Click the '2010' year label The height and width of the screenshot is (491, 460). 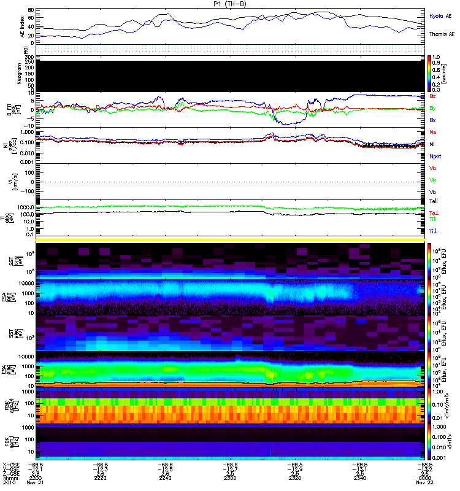point(9,482)
